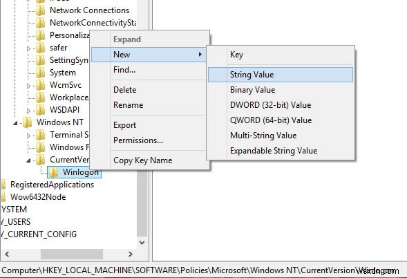407x278 pixels.
Task: Click the WcmSvc folder icon
Action: 41,85
